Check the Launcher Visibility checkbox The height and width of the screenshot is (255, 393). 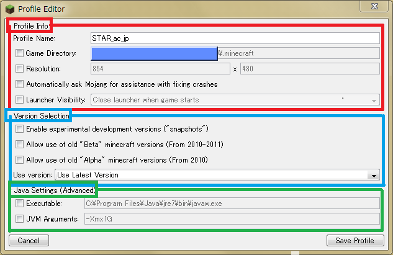20,99
